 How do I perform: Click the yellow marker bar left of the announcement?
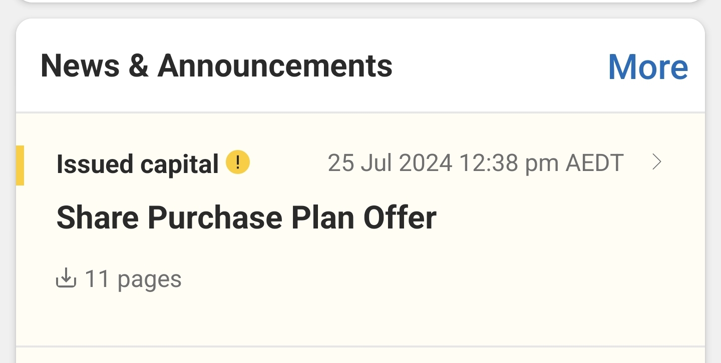(x=20, y=165)
